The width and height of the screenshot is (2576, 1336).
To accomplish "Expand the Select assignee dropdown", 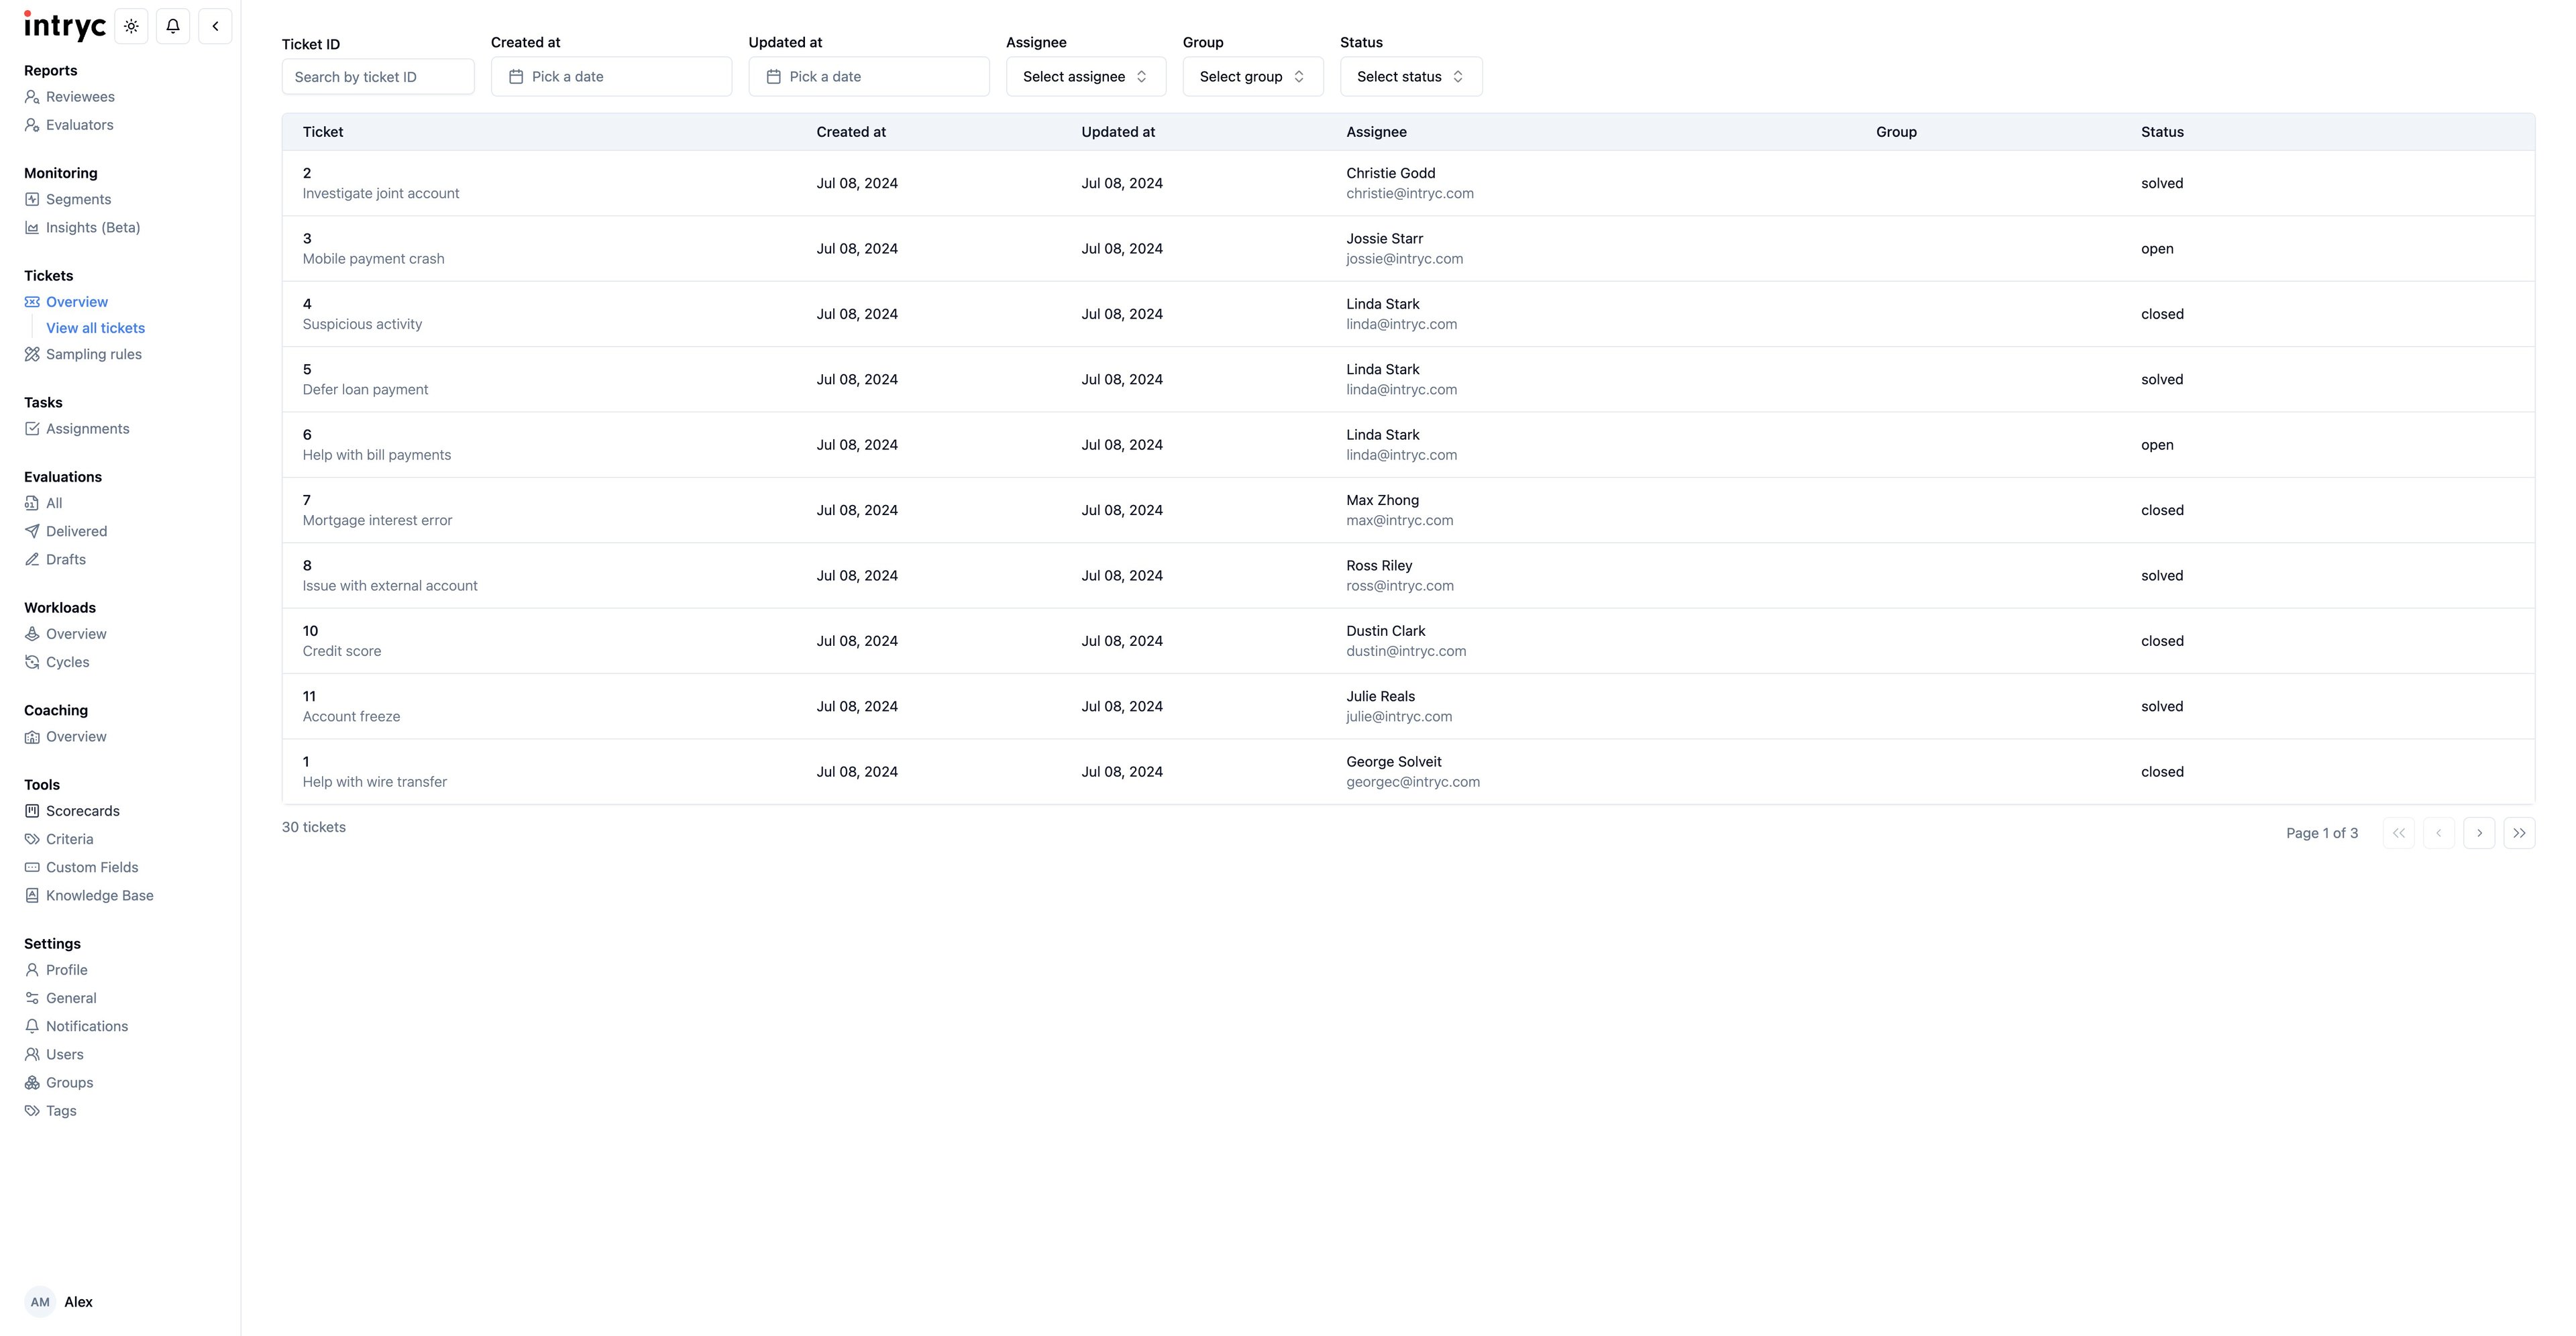I will [1085, 77].
